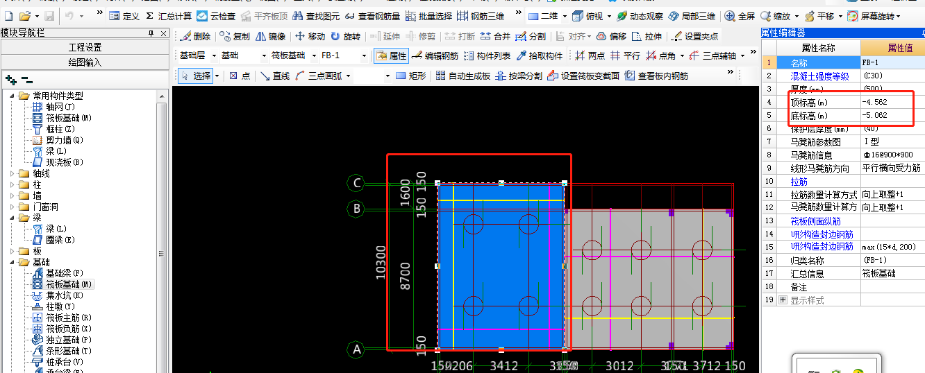Open the FB-1 component name dropdown
This screenshot has height=373, width=925.
click(364, 56)
